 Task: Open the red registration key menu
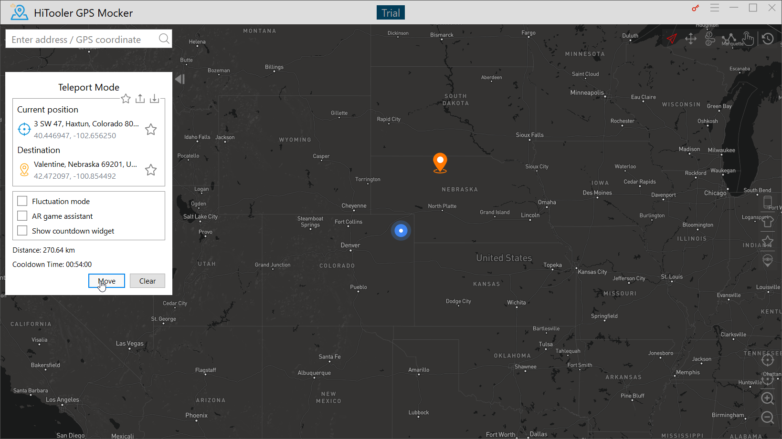click(695, 8)
